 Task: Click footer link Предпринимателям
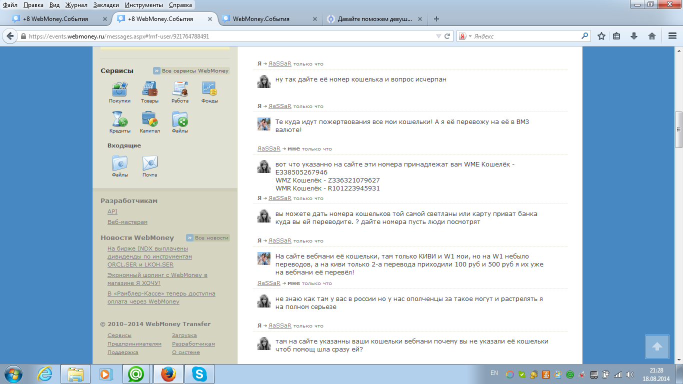pyautogui.click(x=134, y=344)
